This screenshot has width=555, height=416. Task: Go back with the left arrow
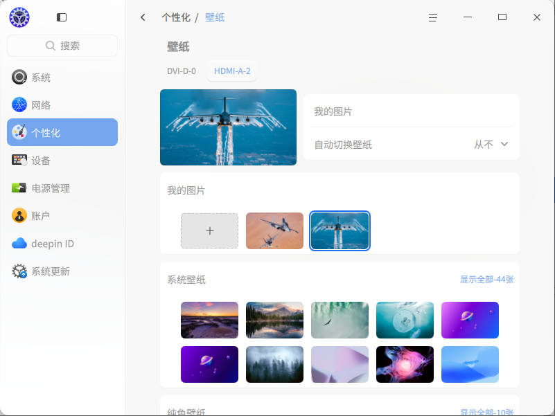143,17
